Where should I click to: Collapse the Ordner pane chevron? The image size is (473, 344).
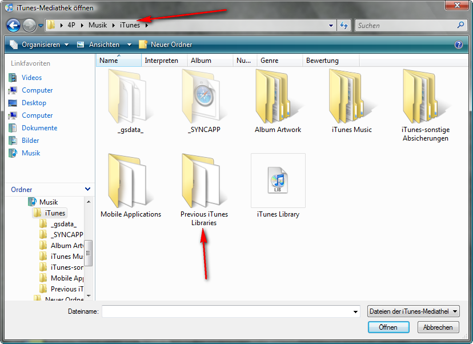pyautogui.click(x=88, y=189)
